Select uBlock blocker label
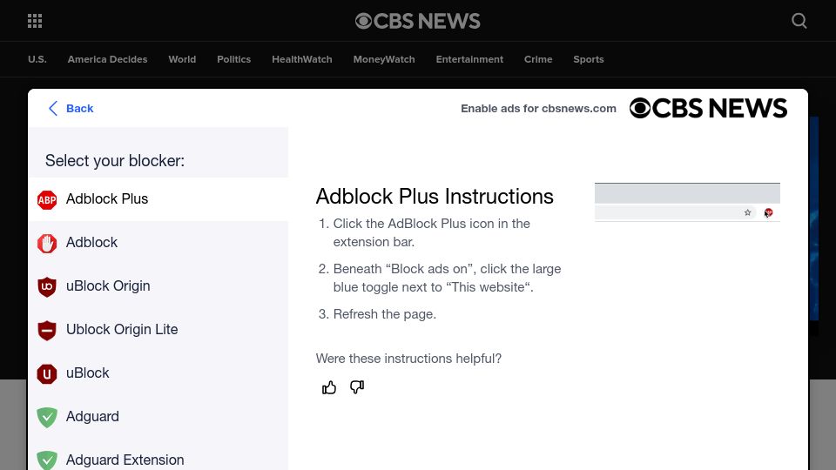836x470 pixels. tap(87, 373)
